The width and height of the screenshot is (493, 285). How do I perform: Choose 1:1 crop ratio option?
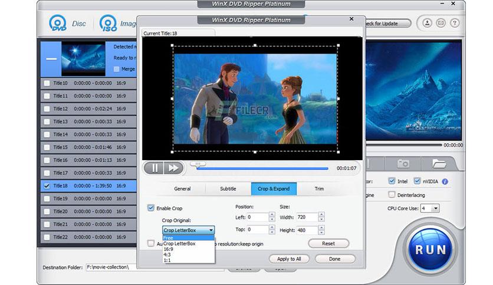coord(188,260)
